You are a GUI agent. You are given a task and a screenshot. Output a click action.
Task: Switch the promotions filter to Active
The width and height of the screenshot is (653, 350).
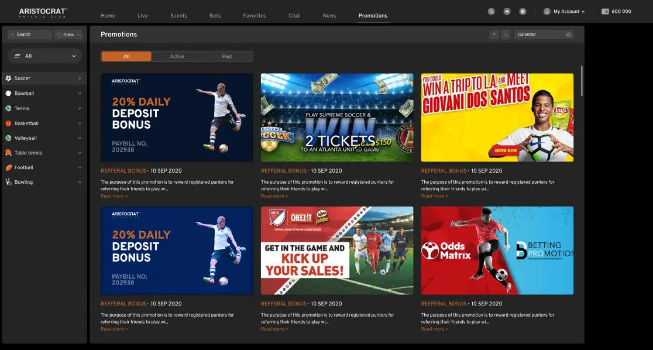point(177,56)
